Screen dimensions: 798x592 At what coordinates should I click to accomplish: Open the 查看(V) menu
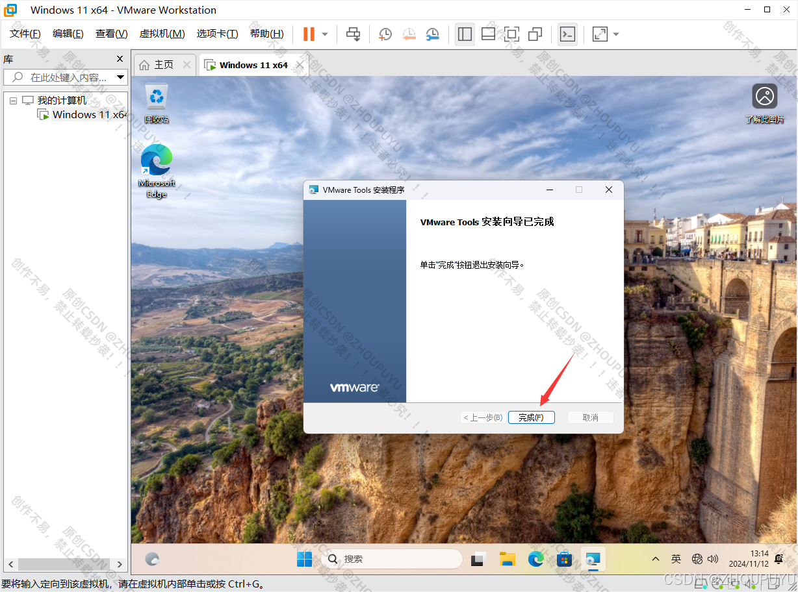[112, 34]
